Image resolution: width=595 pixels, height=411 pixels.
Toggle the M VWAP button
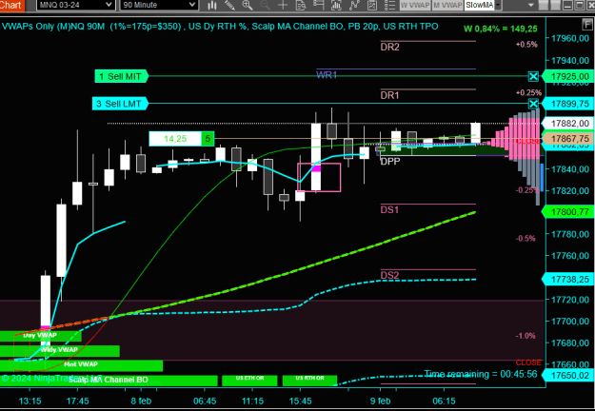447,5
